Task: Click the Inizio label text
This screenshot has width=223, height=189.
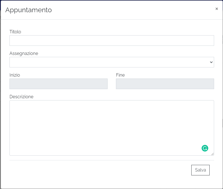Action: 15,75
